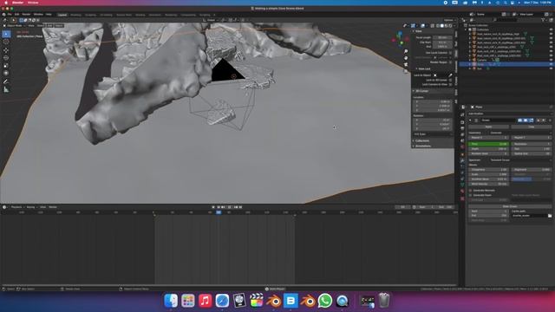Toggle Use Local Camera checkbox
The height and width of the screenshot is (312, 555).
coord(450,53)
